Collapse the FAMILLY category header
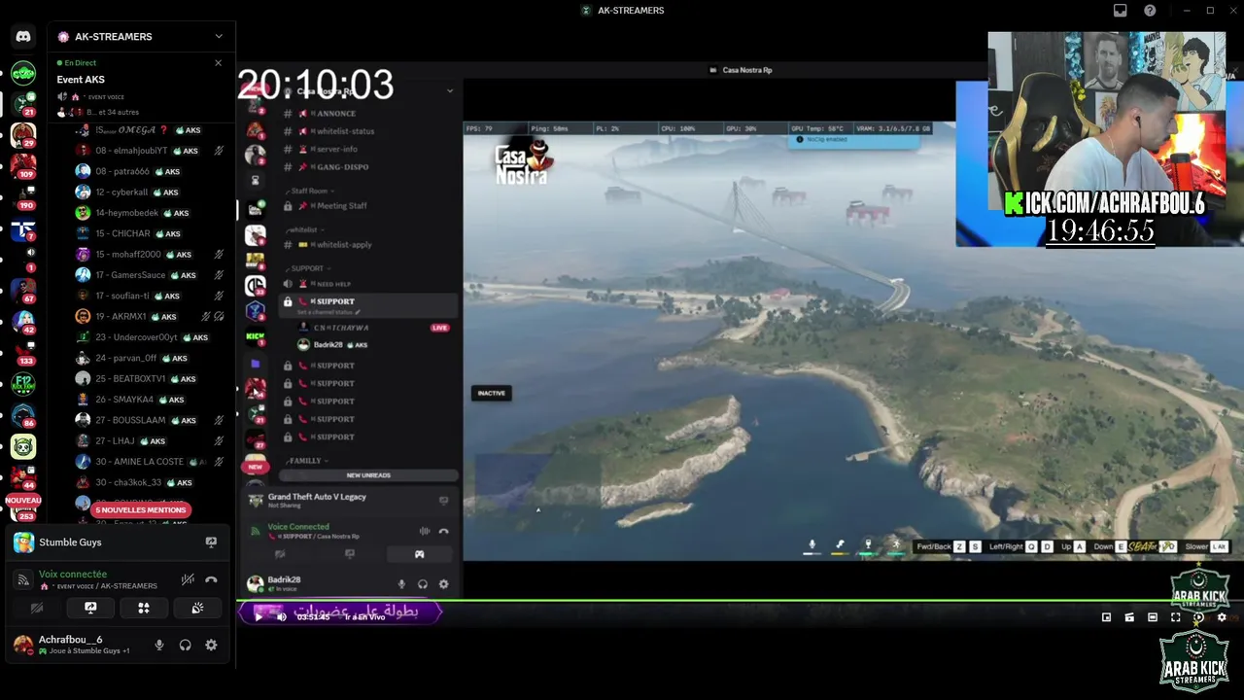1244x700 pixels. pyautogui.click(x=308, y=461)
